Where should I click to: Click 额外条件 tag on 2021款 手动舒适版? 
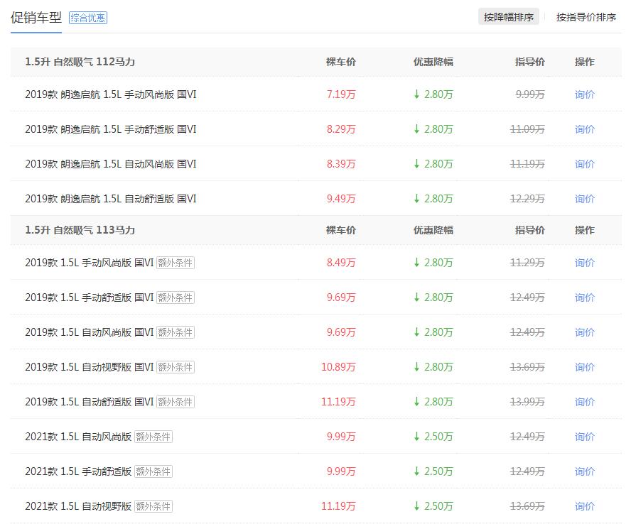(153, 471)
